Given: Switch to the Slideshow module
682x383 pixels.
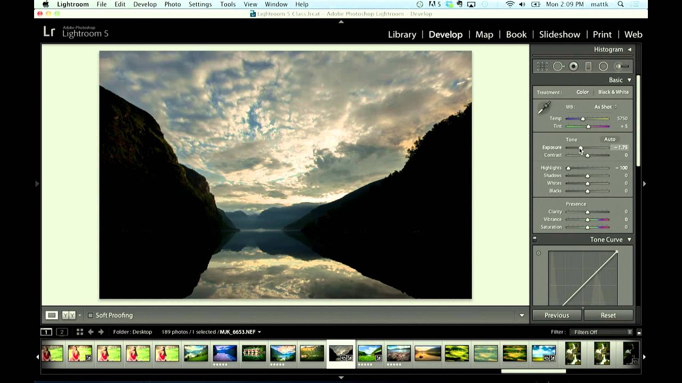Looking at the screenshot, I should [559, 35].
